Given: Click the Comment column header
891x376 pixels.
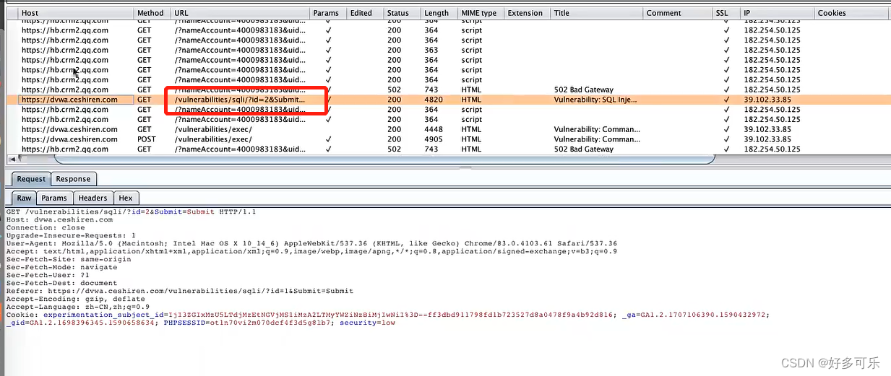Looking at the screenshot, I should pos(678,13).
